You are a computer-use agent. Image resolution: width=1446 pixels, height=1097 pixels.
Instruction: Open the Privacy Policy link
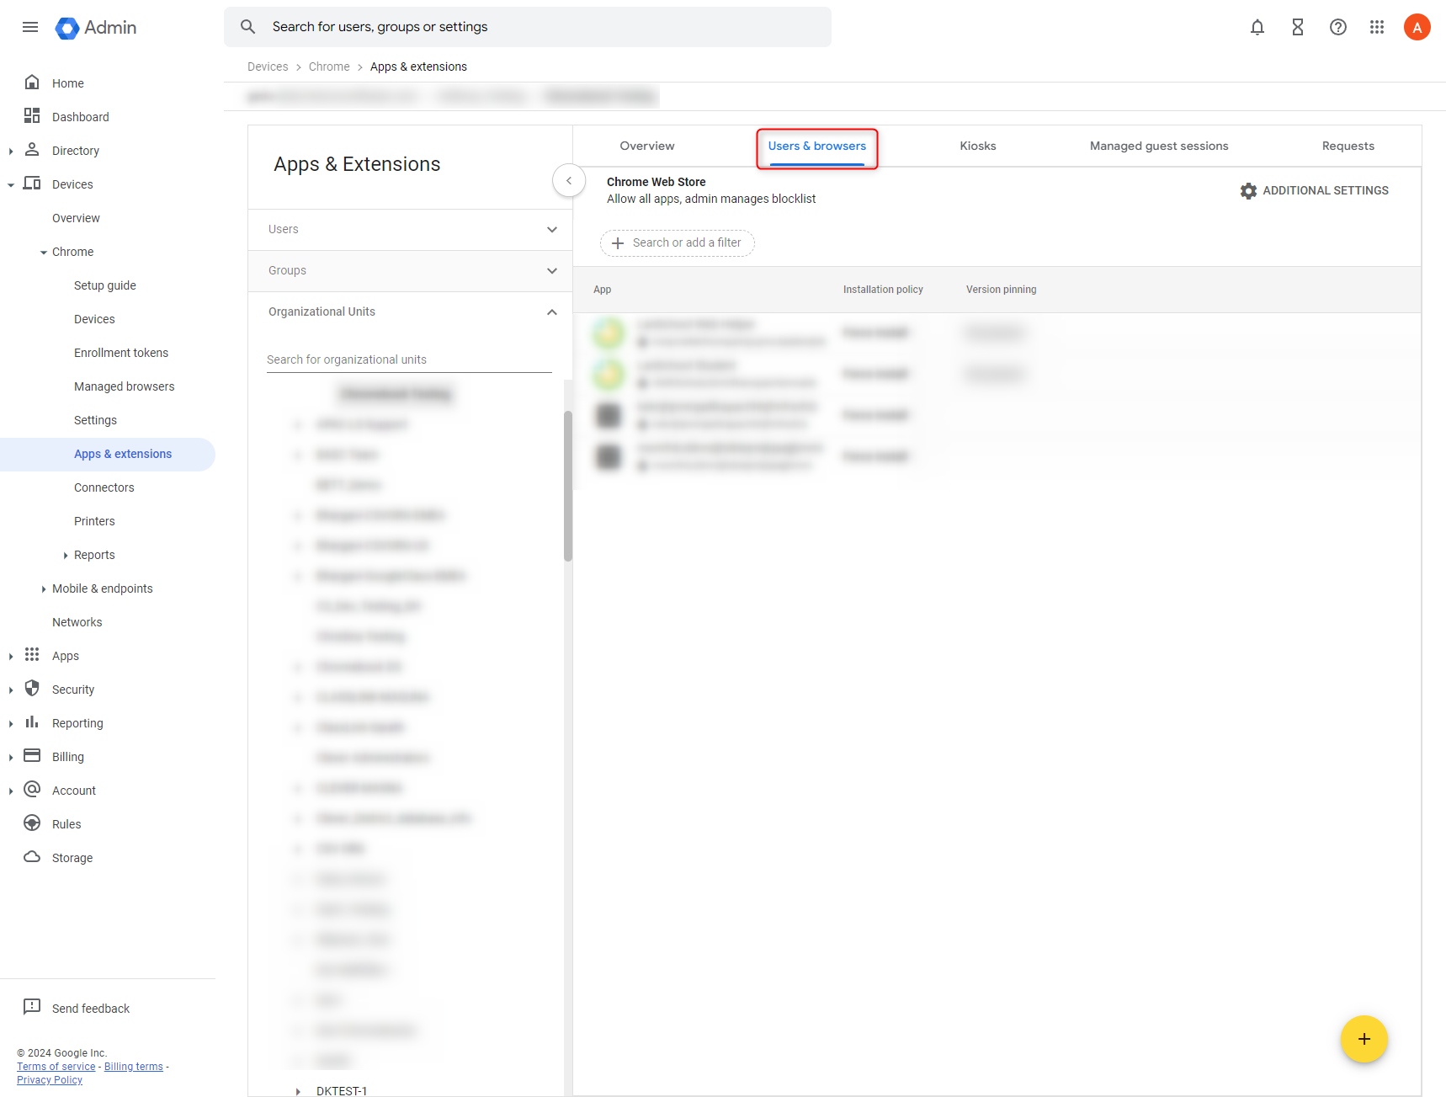(x=50, y=1080)
